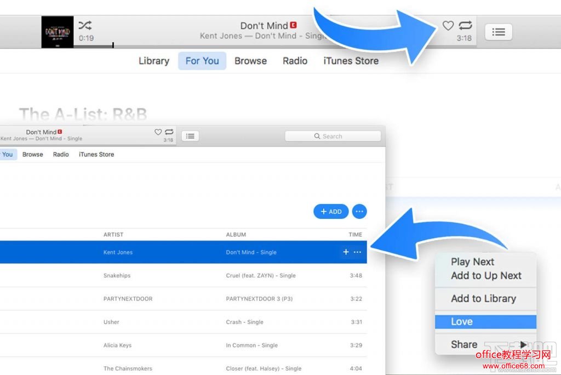Viewport: 561px width, 375px height.
Task: Click the Don't Mind album artwork thumbnail
Action: [x=57, y=32]
